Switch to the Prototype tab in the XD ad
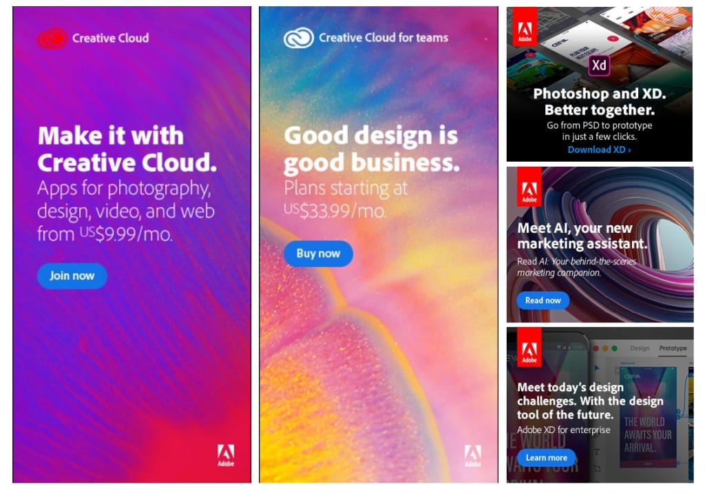 (x=673, y=348)
